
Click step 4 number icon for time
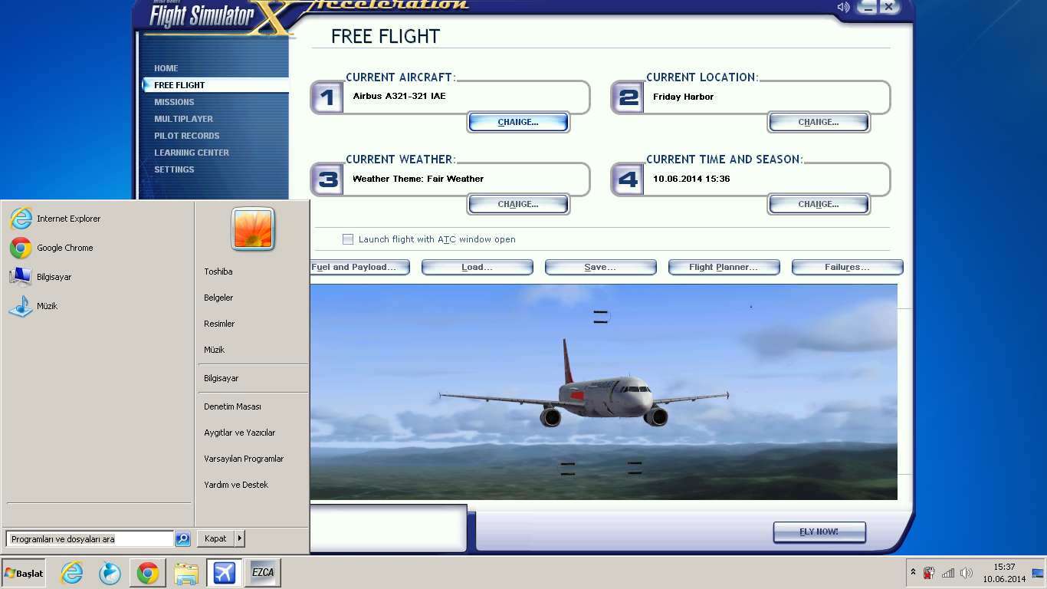point(628,179)
